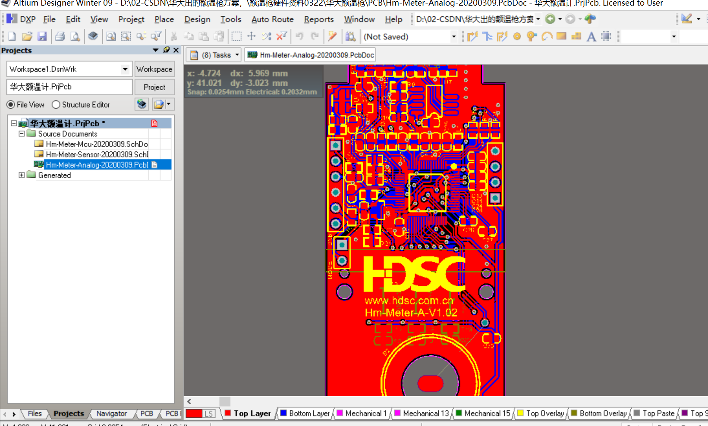Click the Mechanical 15 green color swatch
The height and width of the screenshot is (426, 708).
pyautogui.click(x=459, y=413)
